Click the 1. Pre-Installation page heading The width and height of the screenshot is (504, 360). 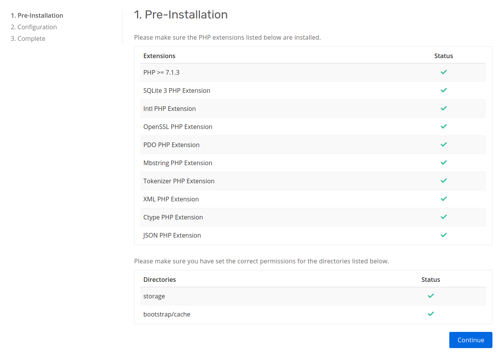(x=181, y=15)
